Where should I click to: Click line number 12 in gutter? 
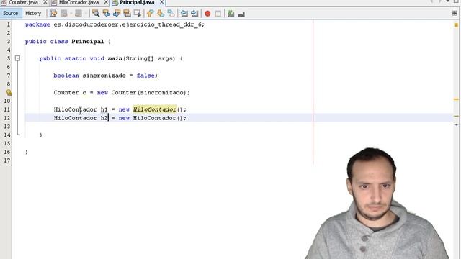(x=7, y=118)
